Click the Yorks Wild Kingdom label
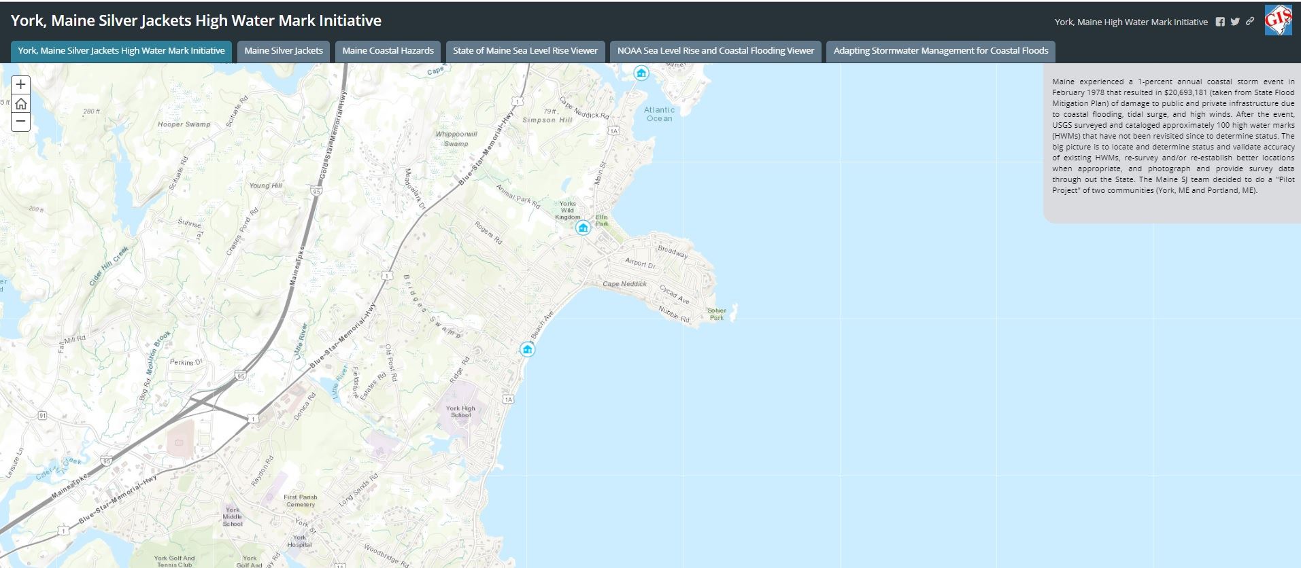 coord(567,210)
